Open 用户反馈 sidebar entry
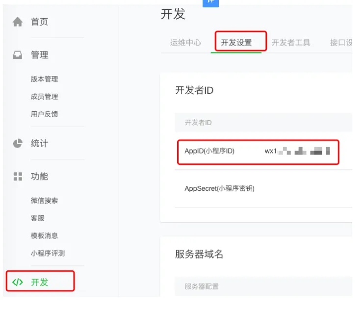This screenshot has height=311, width=364. [x=44, y=114]
